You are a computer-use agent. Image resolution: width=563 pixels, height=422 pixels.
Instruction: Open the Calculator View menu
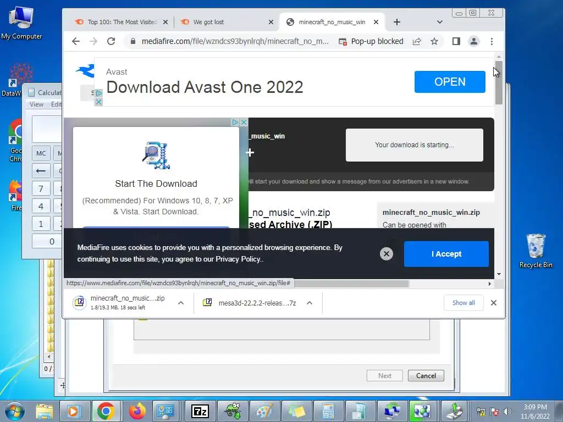coord(37,104)
